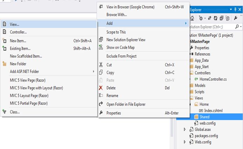The image size is (243, 149).
Task: Expand the Web.config node
Action: 185,142
